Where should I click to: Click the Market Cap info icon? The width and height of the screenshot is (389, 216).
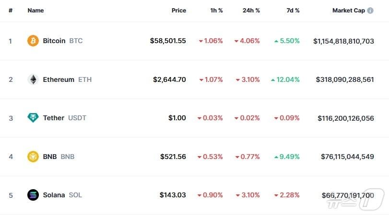(370, 11)
